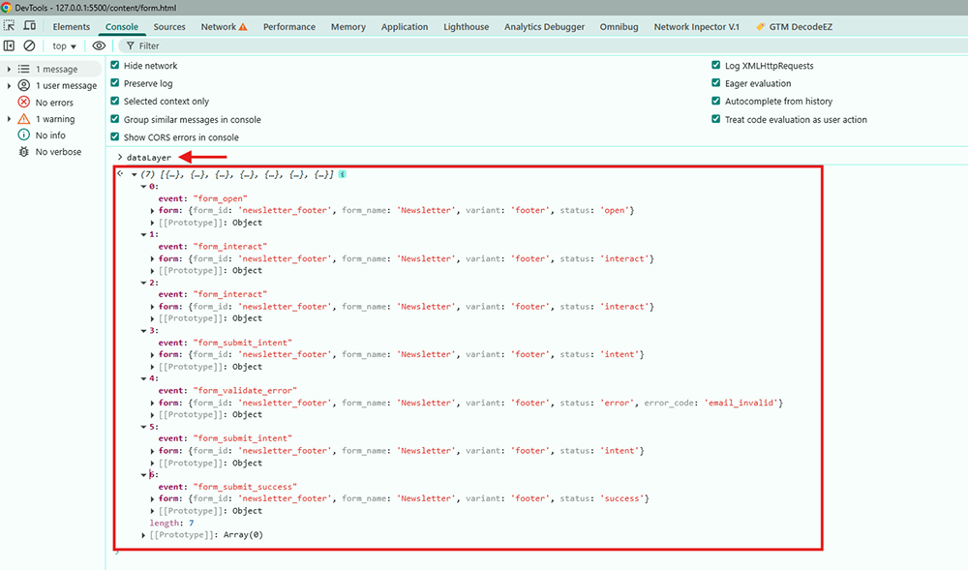Toggle the device toolbar icon

pyautogui.click(x=29, y=26)
